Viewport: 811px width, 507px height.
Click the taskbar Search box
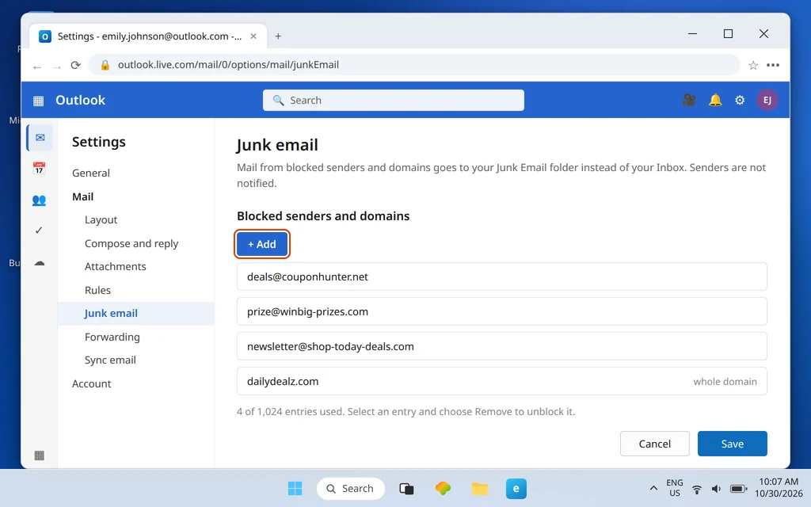pyautogui.click(x=351, y=488)
